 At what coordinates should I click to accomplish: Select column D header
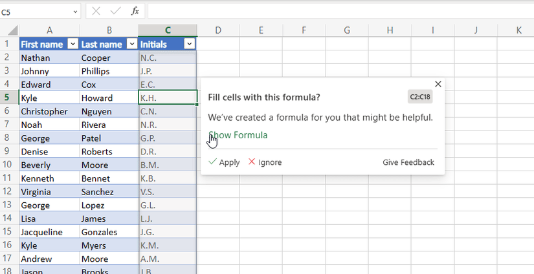218,30
